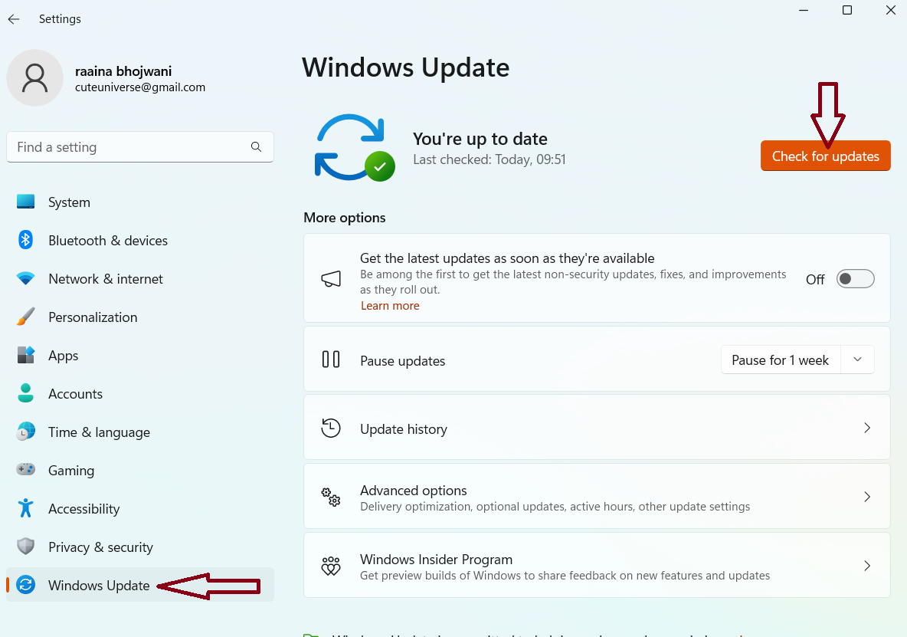Go to the Accounts settings category
This screenshot has width=907, height=637.
[x=75, y=394]
